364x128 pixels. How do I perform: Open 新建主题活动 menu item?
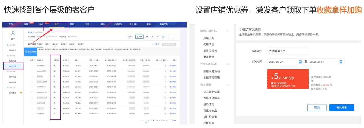(x=211, y=71)
